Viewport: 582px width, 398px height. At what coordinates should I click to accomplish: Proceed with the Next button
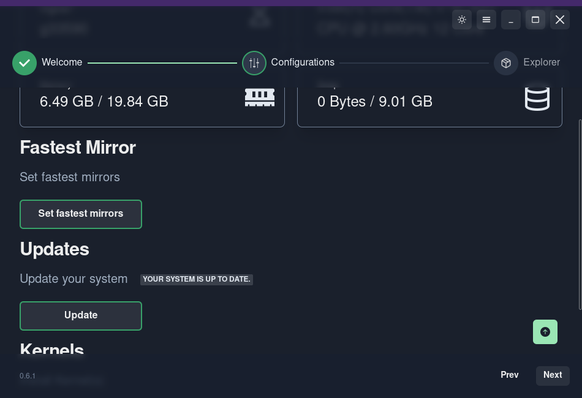point(553,375)
